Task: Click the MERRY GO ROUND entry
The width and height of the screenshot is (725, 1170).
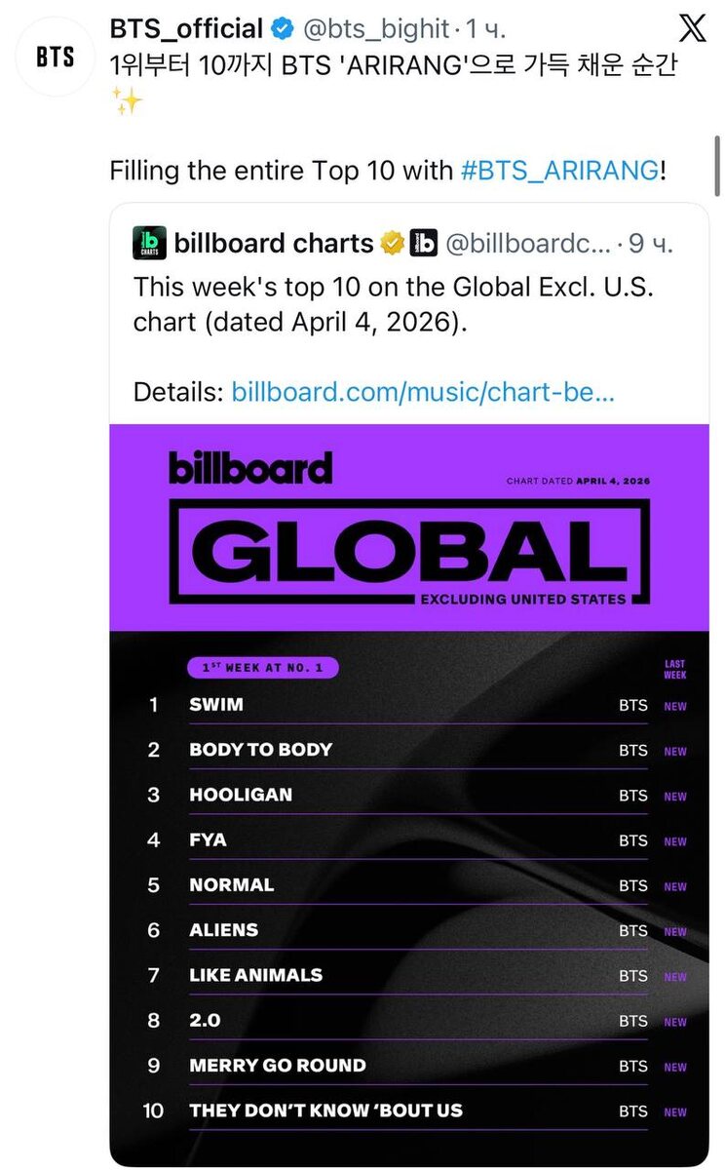Action: pyautogui.click(x=278, y=1066)
